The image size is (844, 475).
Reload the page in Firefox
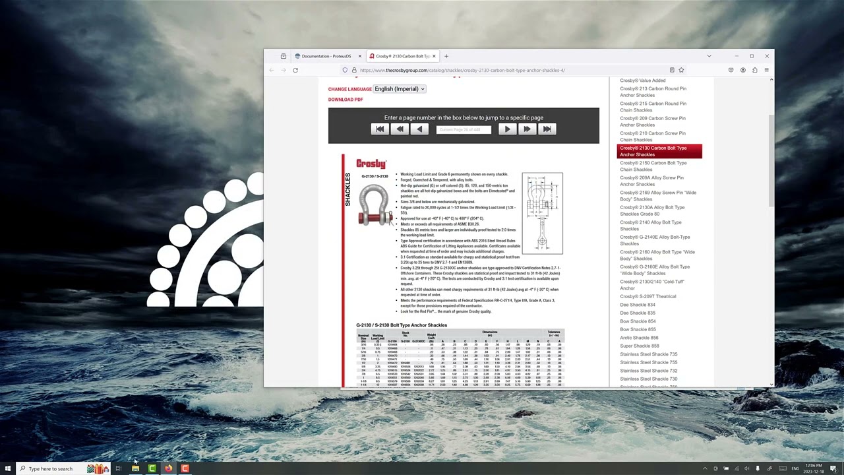pos(295,70)
